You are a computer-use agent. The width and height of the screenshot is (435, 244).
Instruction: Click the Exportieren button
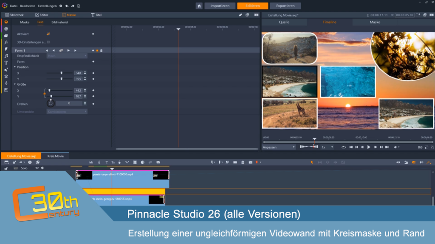coord(285,6)
